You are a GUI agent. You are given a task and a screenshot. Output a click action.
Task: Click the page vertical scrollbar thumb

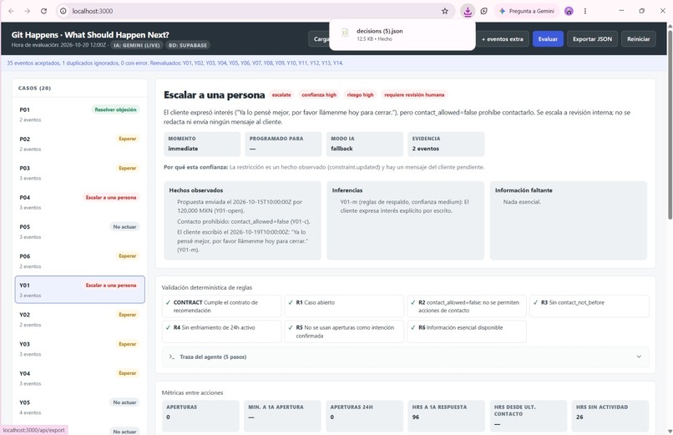(670, 124)
